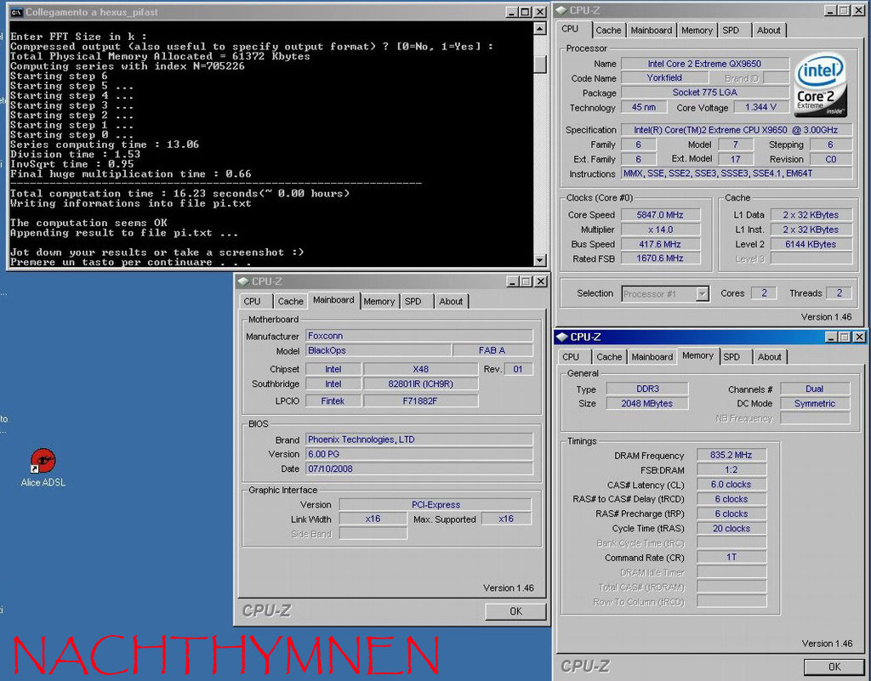
Task: Click the Core Voltage value 1.344 V
Action: click(x=760, y=107)
